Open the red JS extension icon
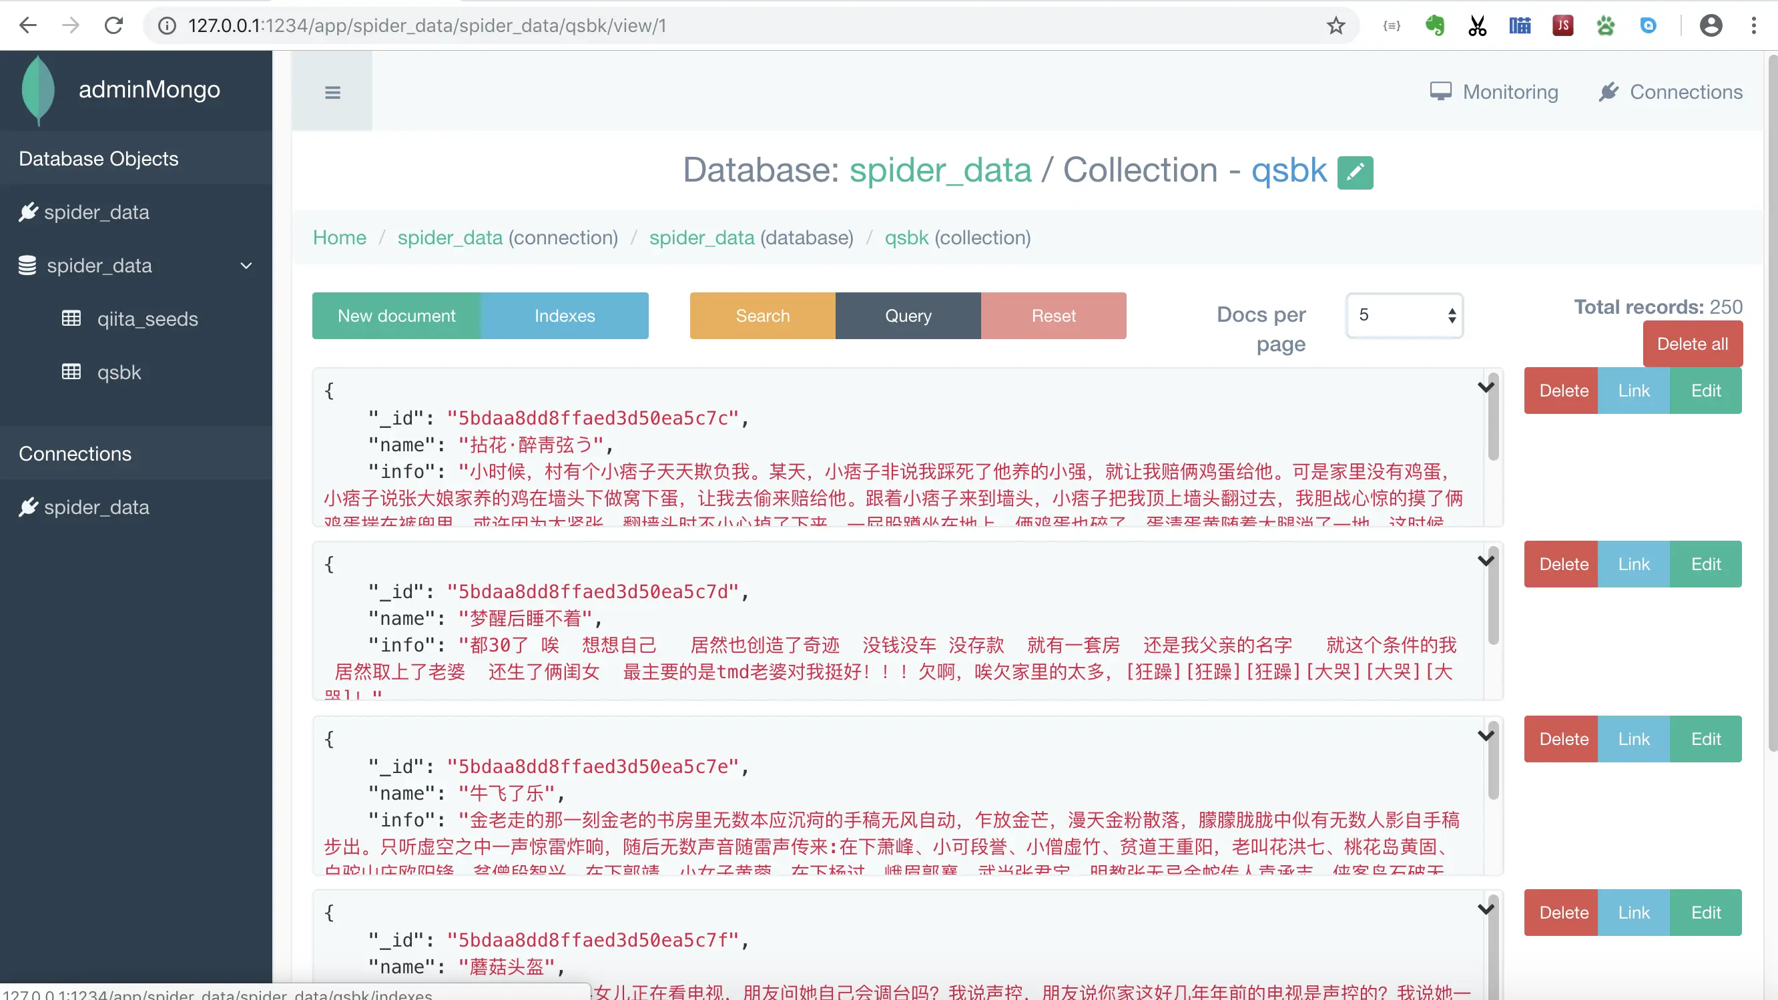The width and height of the screenshot is (1778, 1000). pos(1562,25)
